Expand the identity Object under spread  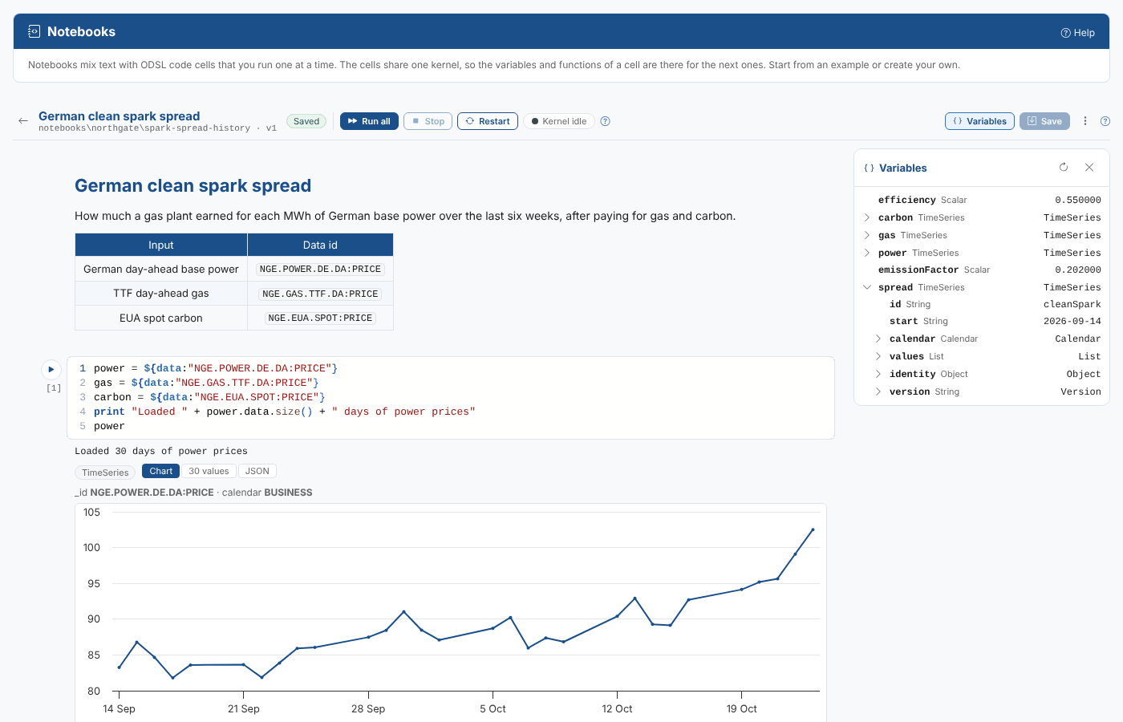(x=878, y=374)
